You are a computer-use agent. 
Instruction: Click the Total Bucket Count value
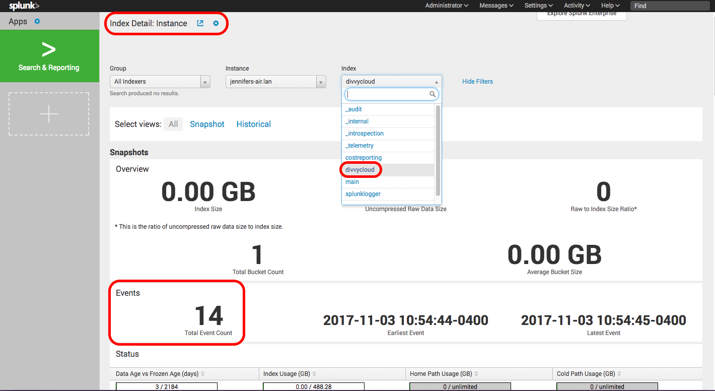258,255
